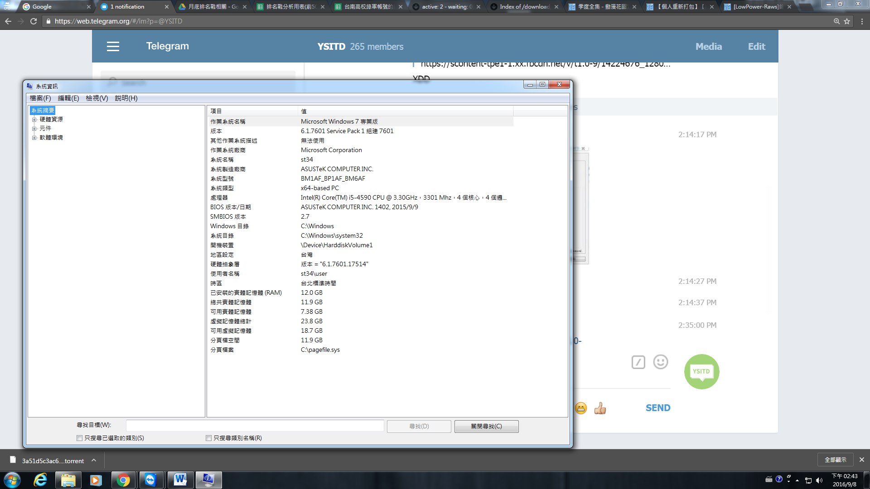This screenshot has height=489, width=870.
Task: Expand the 軟體環境 tree node
Action: (34, 138)
